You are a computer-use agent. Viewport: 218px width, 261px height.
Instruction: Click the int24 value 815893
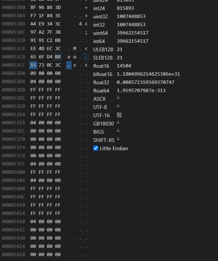click(125, 8)
